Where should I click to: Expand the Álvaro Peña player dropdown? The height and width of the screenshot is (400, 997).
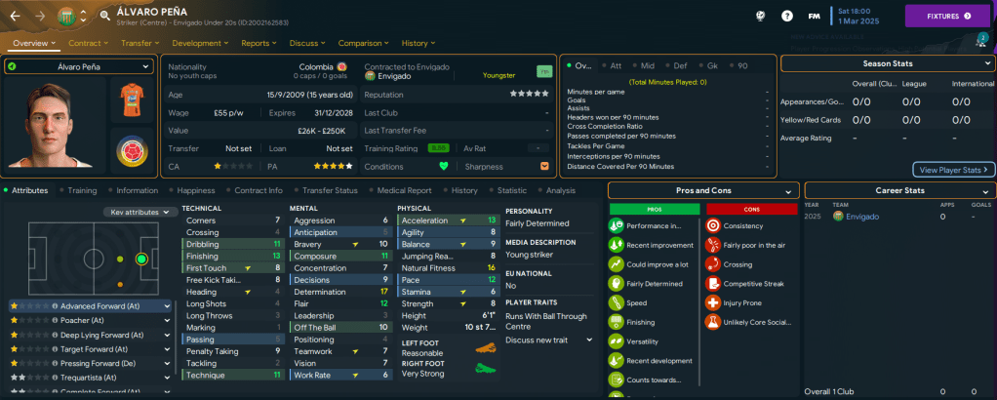click(x=79, y=66)
